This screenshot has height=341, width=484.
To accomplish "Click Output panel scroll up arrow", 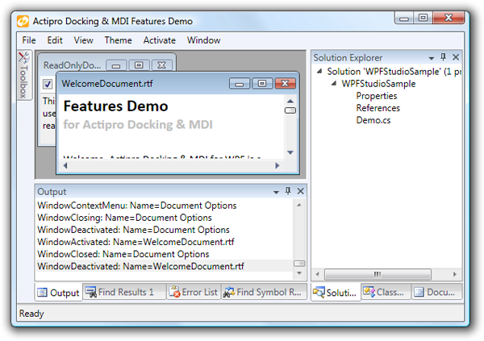I will coord(299,205).
